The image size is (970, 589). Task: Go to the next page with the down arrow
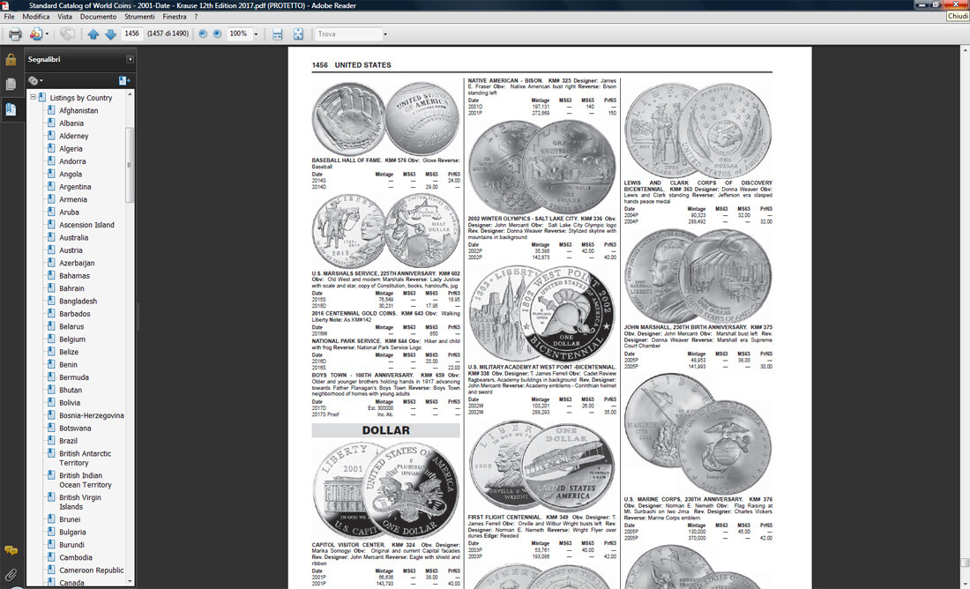[x=111, y=34]
